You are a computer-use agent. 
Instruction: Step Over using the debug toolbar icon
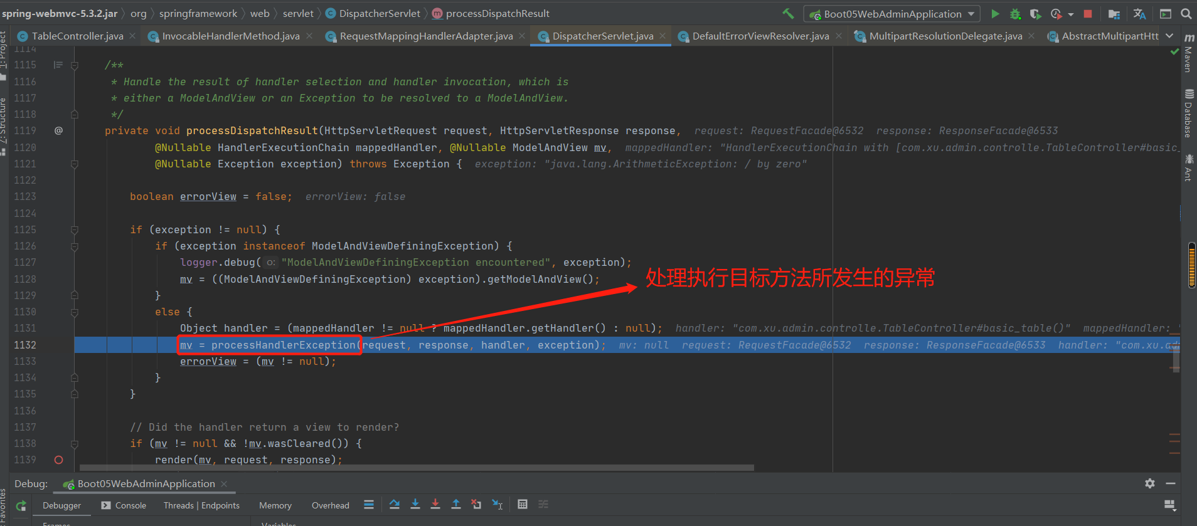click(x=395, y=505)
